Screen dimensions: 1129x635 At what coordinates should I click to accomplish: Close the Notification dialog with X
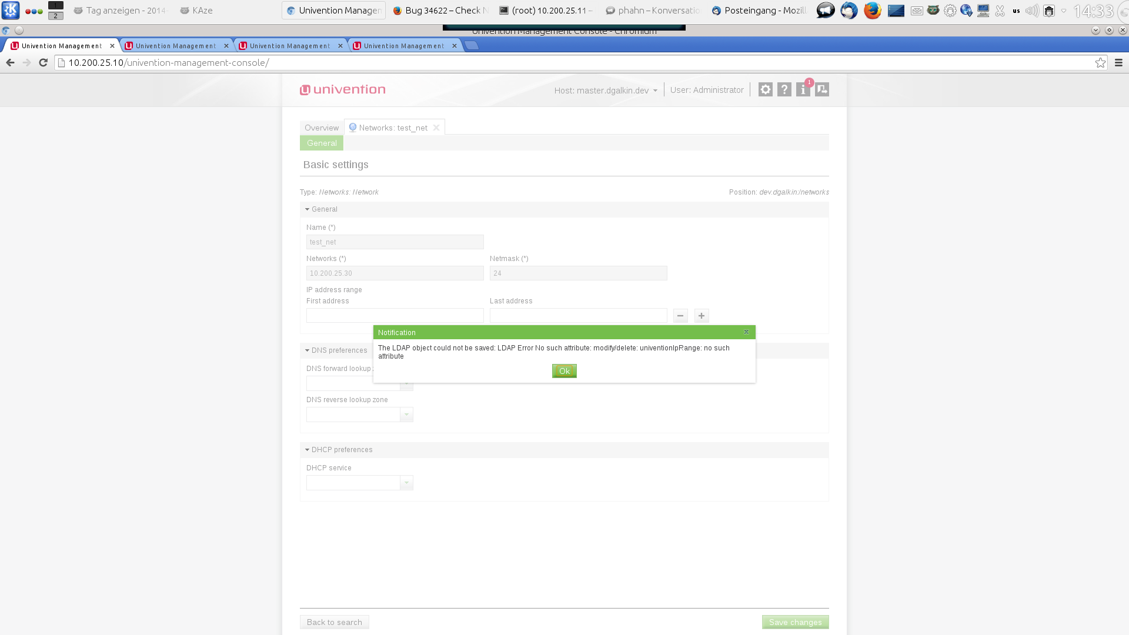point(746,332)
